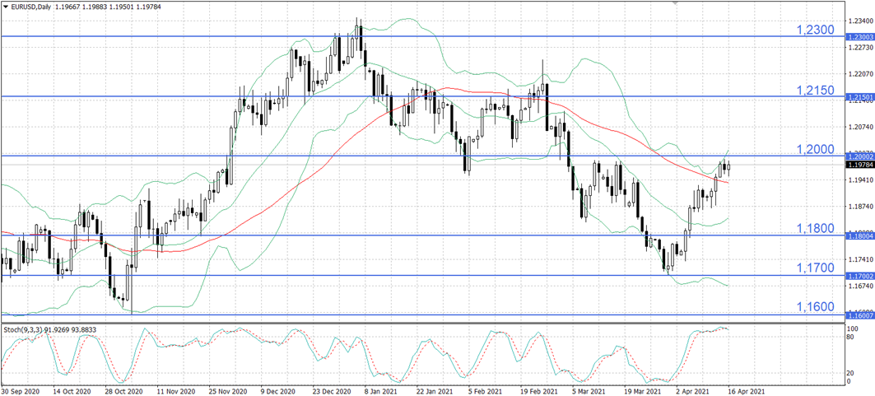Viewport: 875px width, 396px height.
Task: Click the EURUSD,Daily chart title
Action: pos(30,6)
